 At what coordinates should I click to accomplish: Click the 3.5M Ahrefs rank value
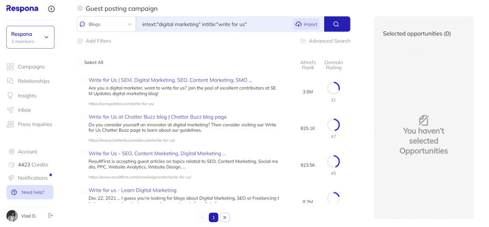(x=308, y=92)
